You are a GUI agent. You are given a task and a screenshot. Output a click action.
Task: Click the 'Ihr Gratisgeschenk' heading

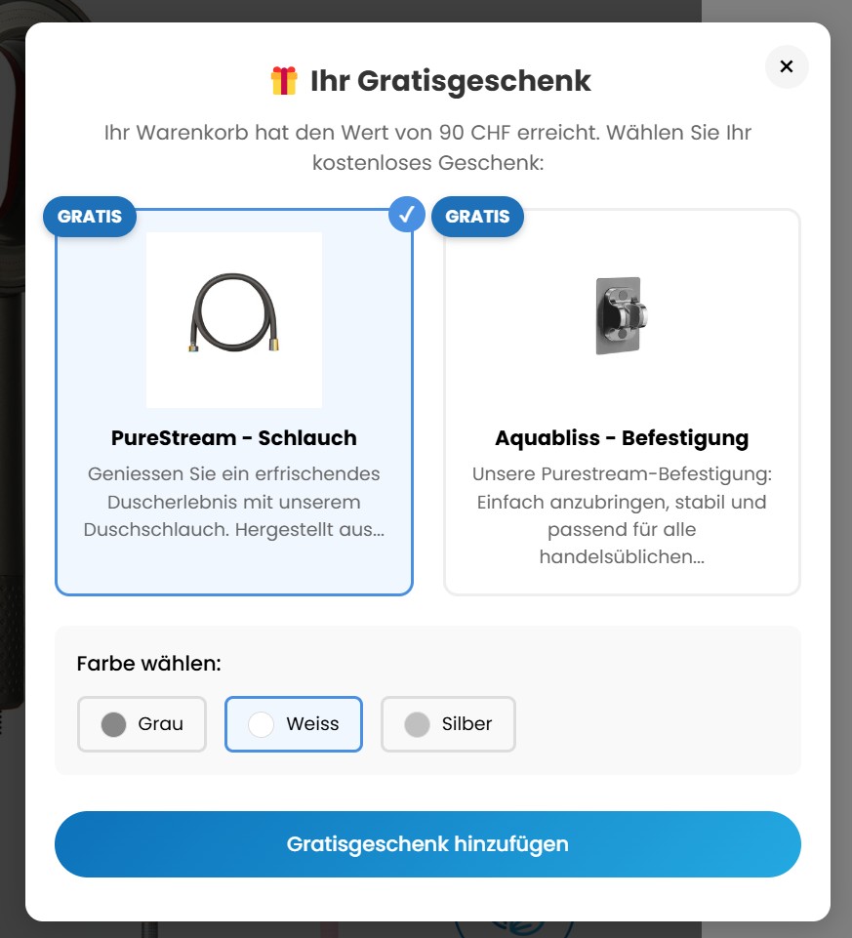click(450, 81)
